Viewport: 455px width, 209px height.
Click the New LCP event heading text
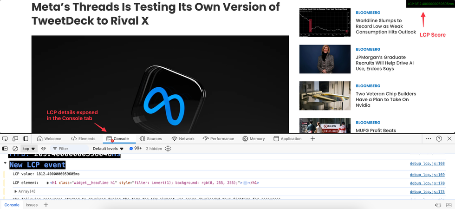[38, 165]
